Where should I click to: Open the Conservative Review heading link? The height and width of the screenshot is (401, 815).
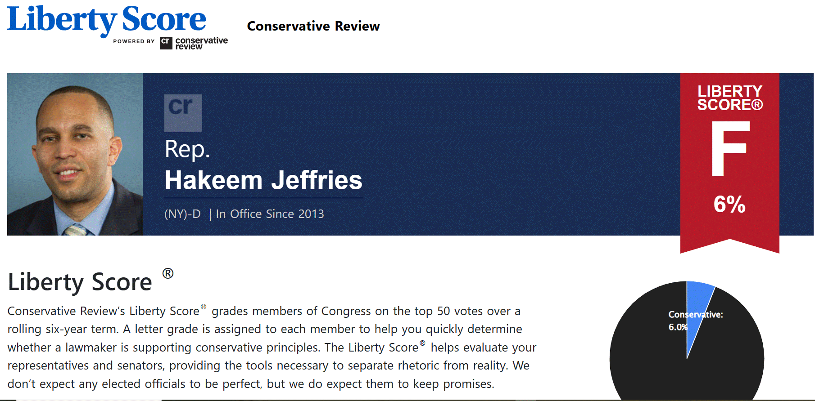click(x=313, y=26)
